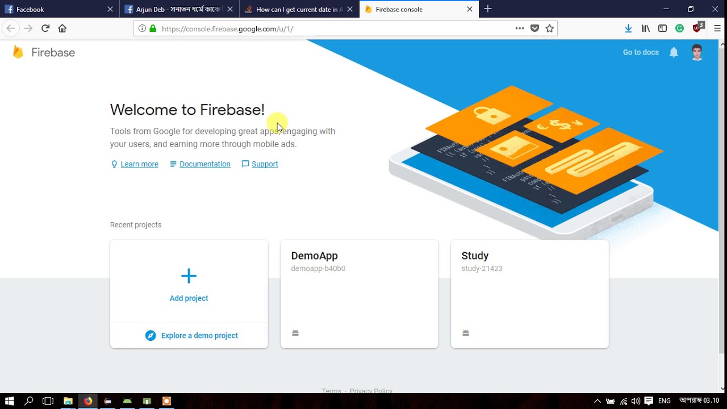Open Android Studio from taskbar

[x=127, y=401]
